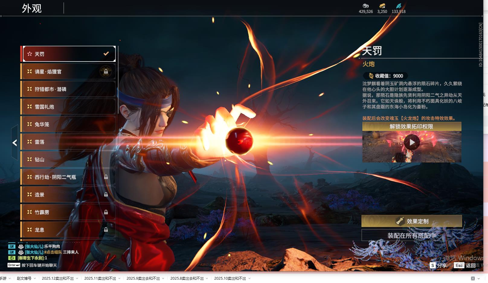Click the teal conch icon above 133,918
Screen dimensions: 488x283
[x=399, y=6]
